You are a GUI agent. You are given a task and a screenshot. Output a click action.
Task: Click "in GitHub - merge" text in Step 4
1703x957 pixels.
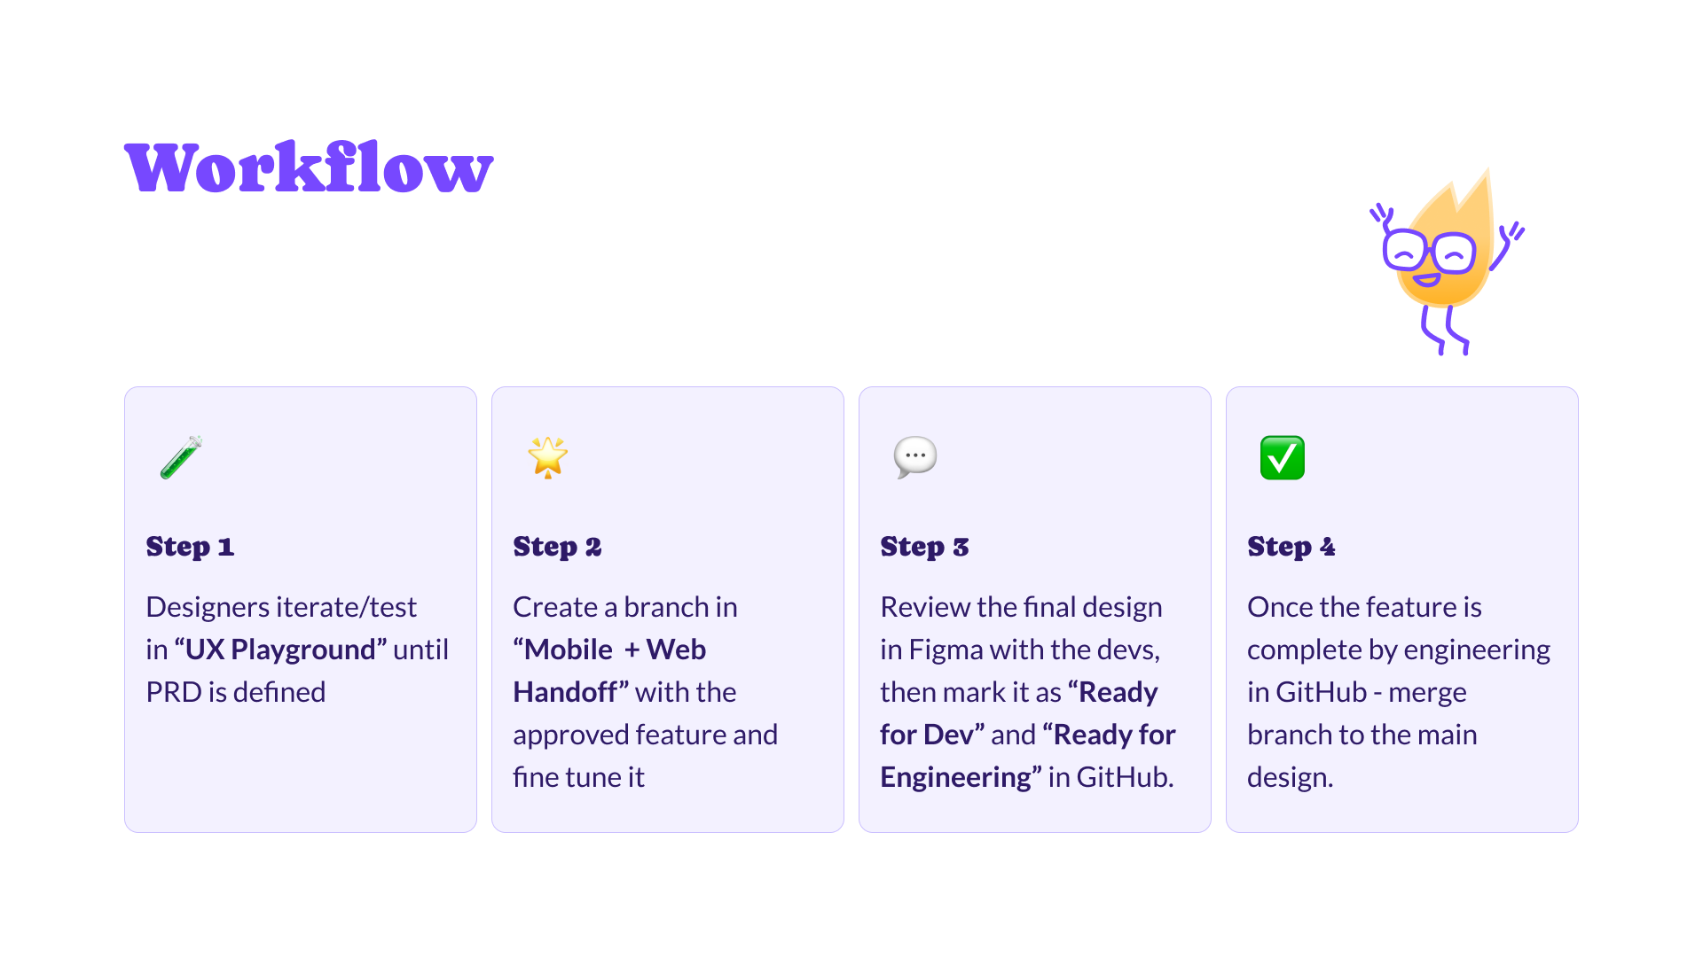point(1356,692)
